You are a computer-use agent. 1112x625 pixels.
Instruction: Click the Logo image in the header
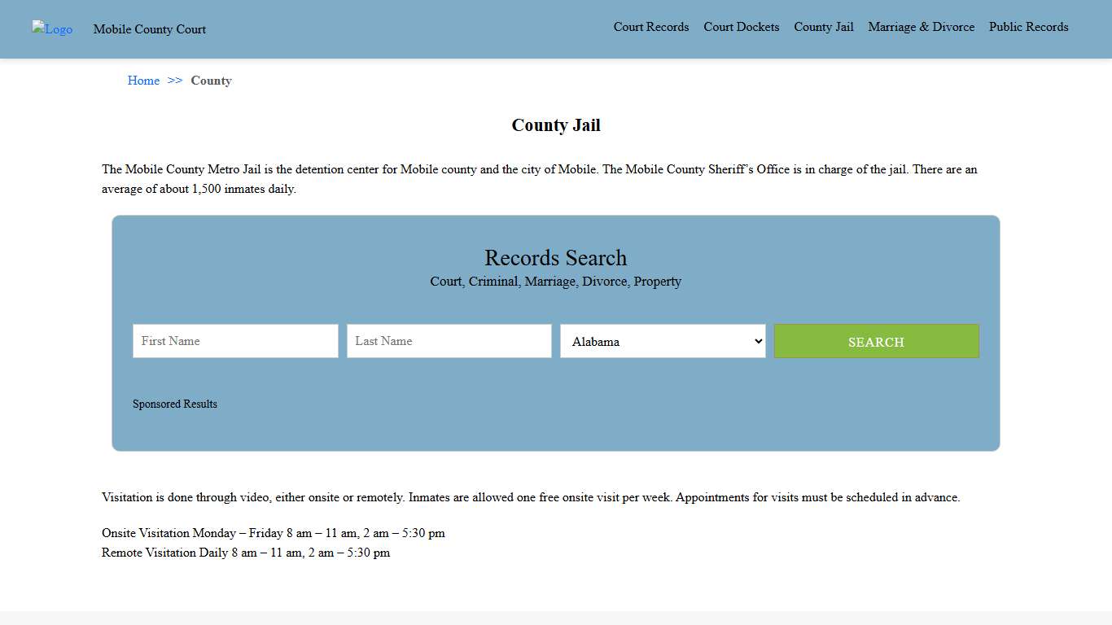click(x=51, y=29)
